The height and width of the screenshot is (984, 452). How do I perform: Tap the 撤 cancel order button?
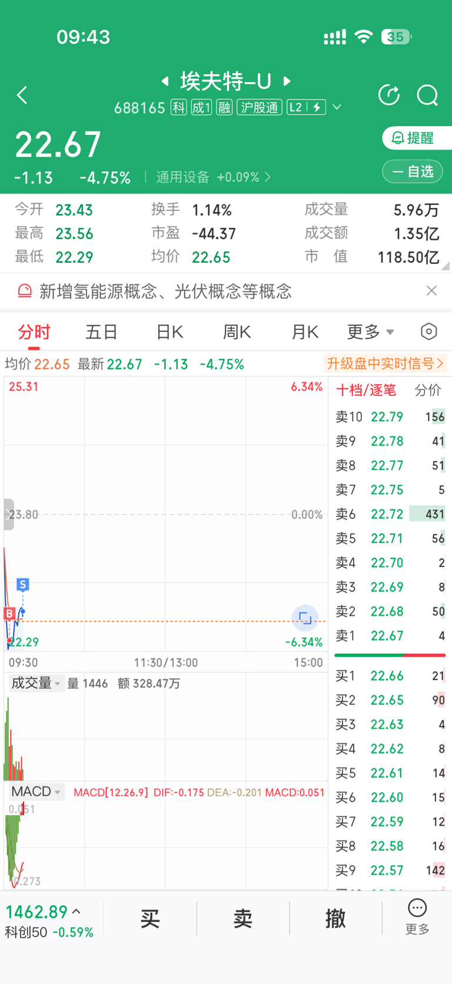click(335, 918)
